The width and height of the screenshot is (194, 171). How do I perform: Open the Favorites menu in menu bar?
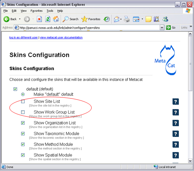tap(36, 11)
